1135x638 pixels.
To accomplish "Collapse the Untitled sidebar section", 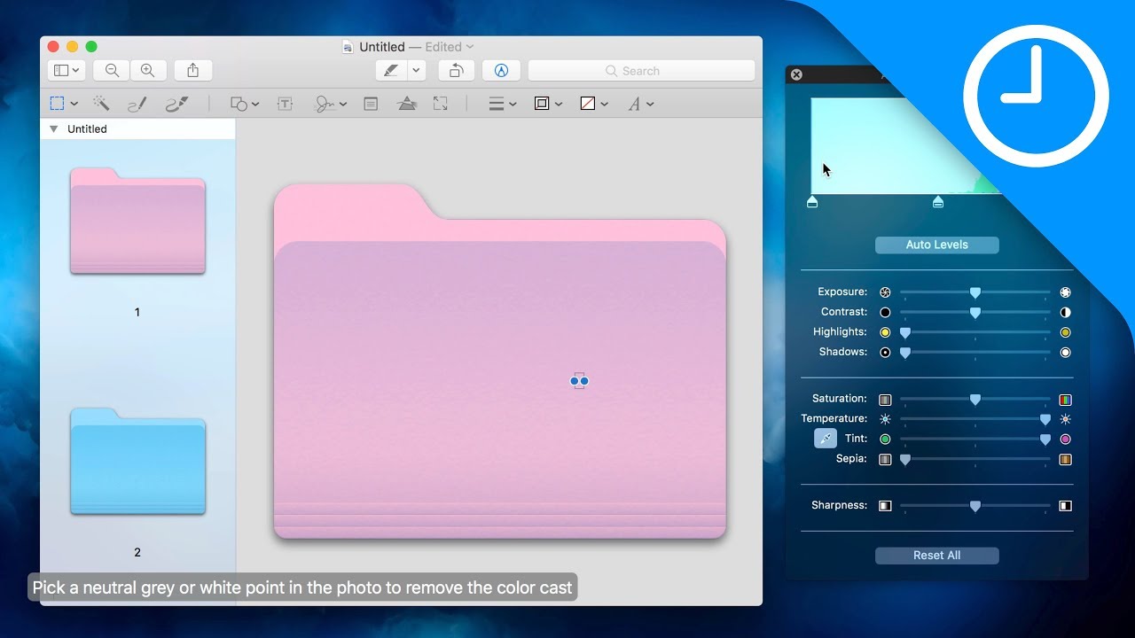I will point(53,128).
